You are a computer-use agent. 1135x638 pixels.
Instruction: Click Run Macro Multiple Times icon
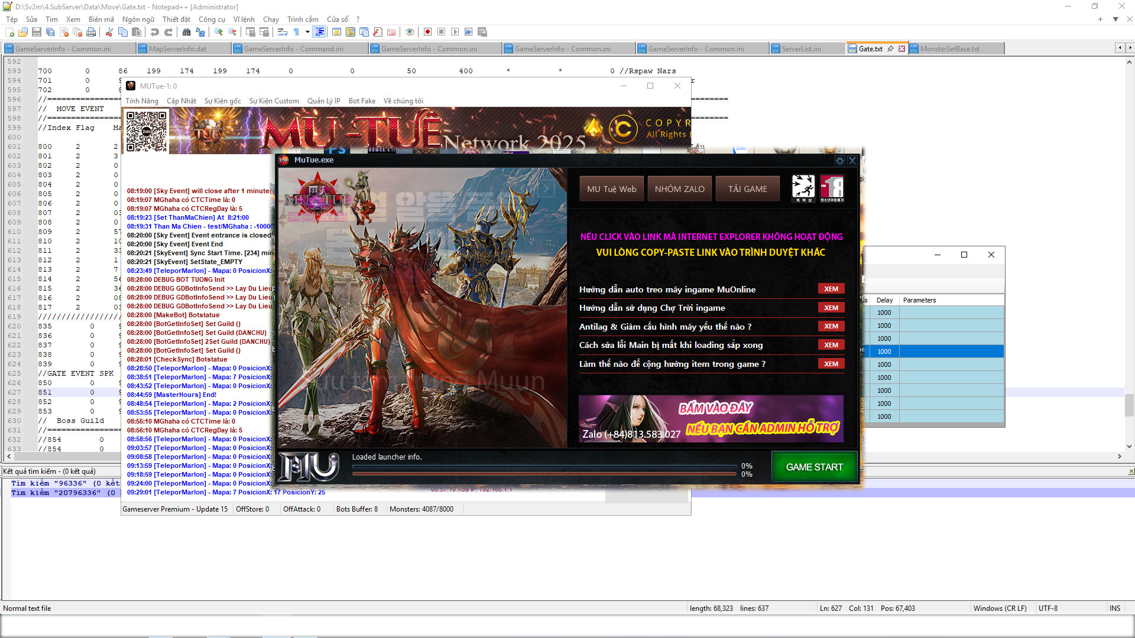click(469, 32)
